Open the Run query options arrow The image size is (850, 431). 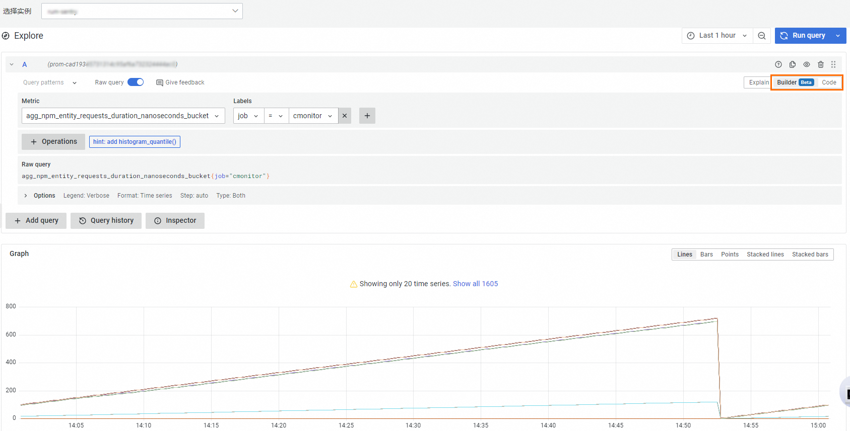pyautogui.click(x=838, y=36)
